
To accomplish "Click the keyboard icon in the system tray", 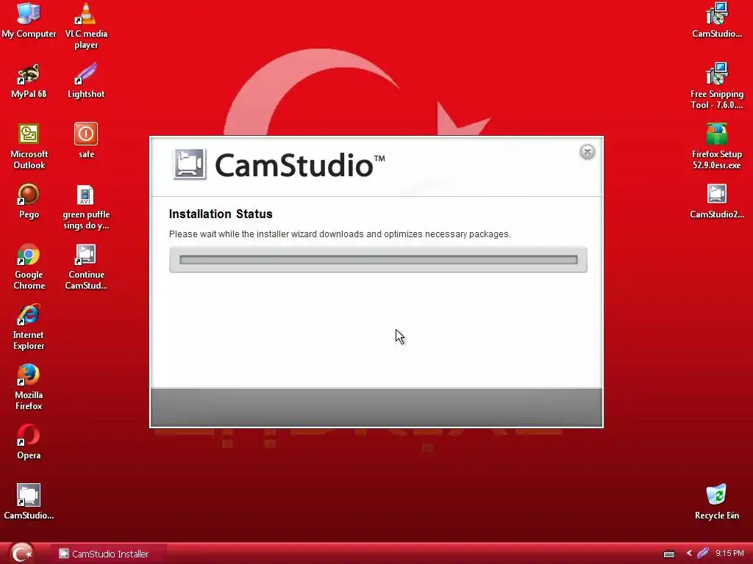I will coord(668,554).
